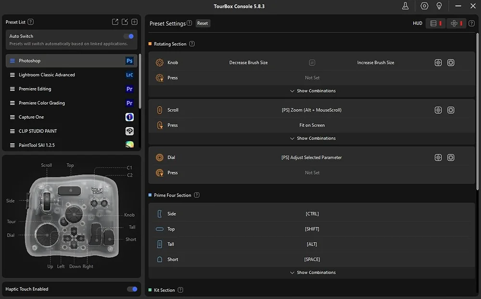
Task: Click the Lightroom Lrc app icon
Action: click(129, 75)
